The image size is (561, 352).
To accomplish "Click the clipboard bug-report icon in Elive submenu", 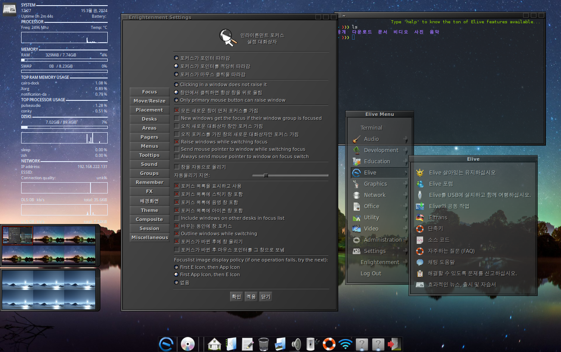I will (x=420, y=274).
